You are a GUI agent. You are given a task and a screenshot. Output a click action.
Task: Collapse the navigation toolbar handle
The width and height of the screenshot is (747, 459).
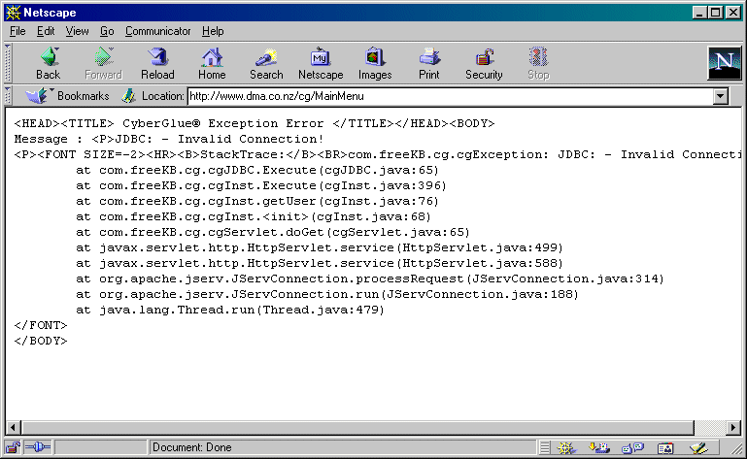tap(10, 64)
